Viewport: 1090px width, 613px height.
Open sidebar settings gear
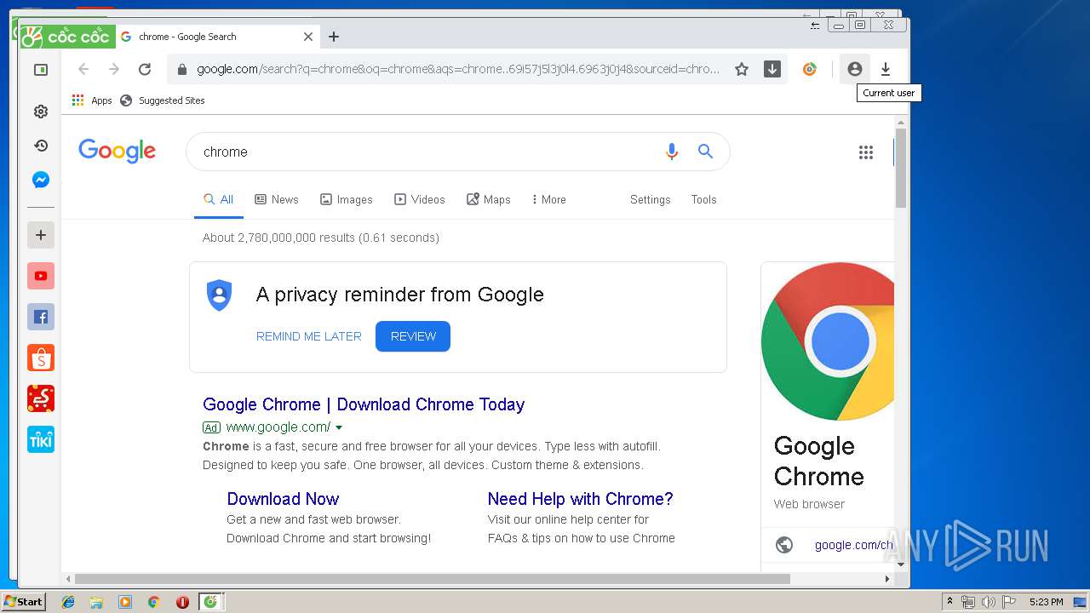coord(41,112)
